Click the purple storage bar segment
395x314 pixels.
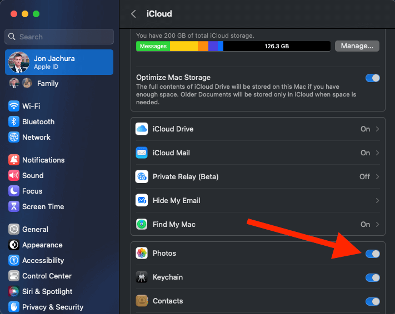[x=213, y=46]
